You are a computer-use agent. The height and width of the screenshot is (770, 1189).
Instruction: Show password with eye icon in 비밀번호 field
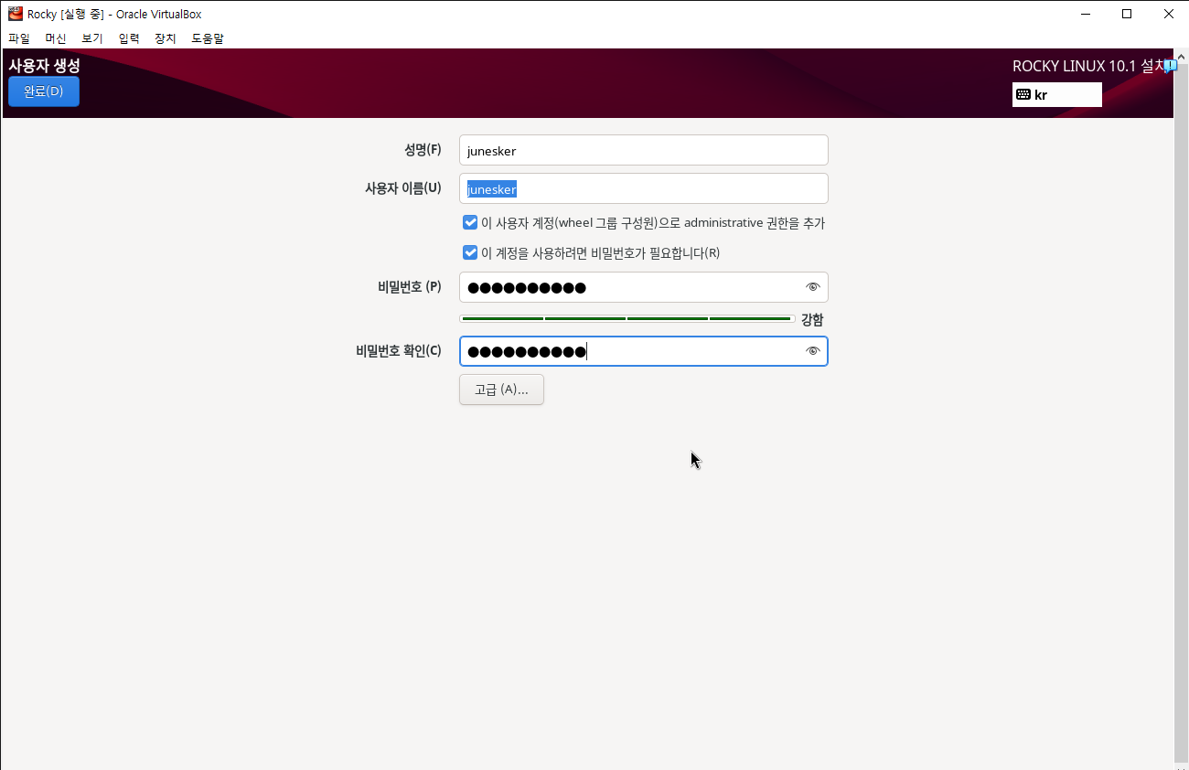(812, 287)
